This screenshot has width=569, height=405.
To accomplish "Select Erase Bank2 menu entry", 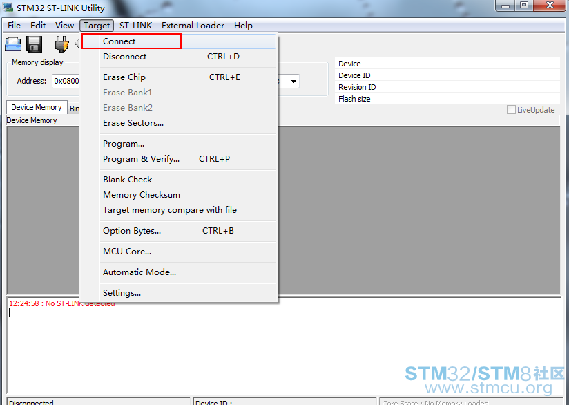I will tap(179, 108).
